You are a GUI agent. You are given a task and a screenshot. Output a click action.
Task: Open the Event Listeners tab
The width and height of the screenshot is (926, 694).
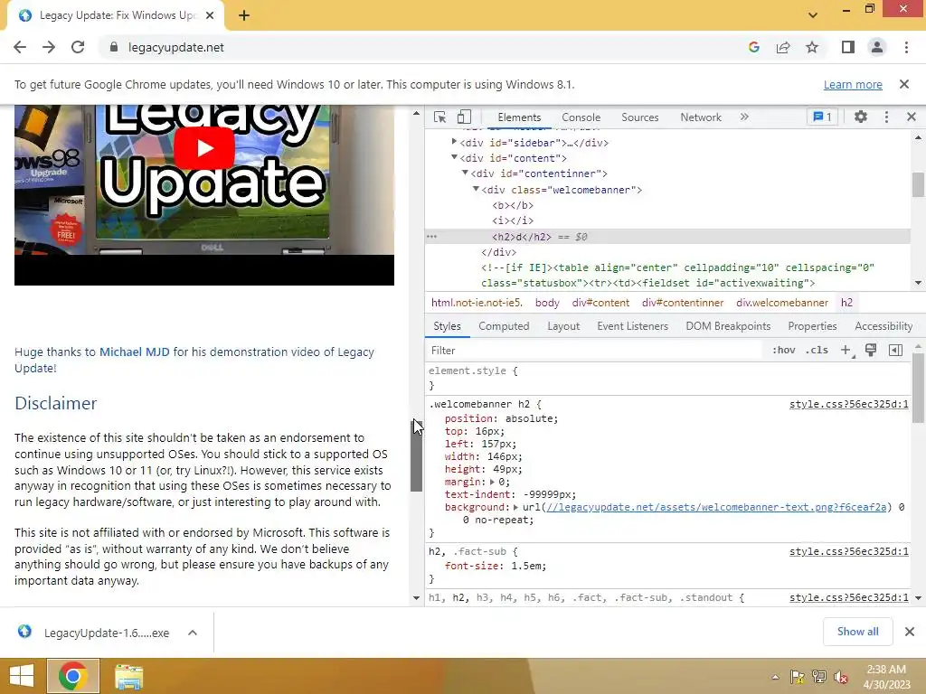click(632, 325)
